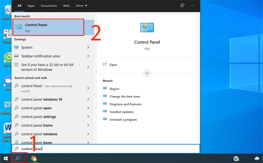
Task: Open the feedback icon in search header
Action: [x=182, y=6]
